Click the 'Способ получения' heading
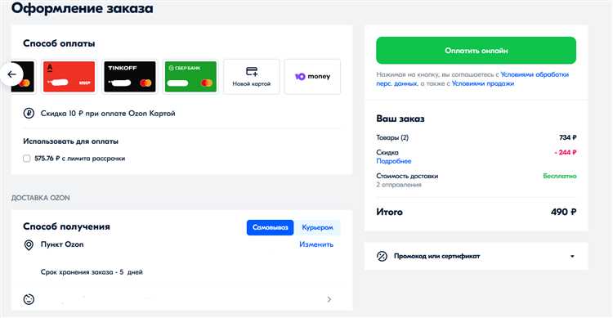The height and width of the screenshot is (318, 613). pyautogui.click(x=66, y=226)
